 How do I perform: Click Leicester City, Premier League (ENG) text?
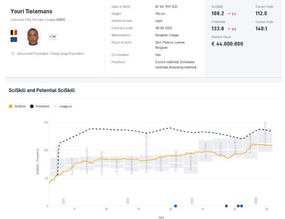click(x=38, y=20)
